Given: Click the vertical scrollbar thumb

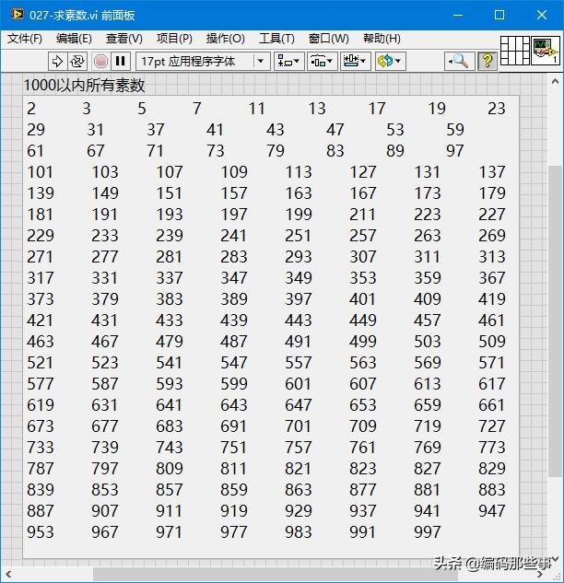Looking at the screenshot, I should click(555, 321).
